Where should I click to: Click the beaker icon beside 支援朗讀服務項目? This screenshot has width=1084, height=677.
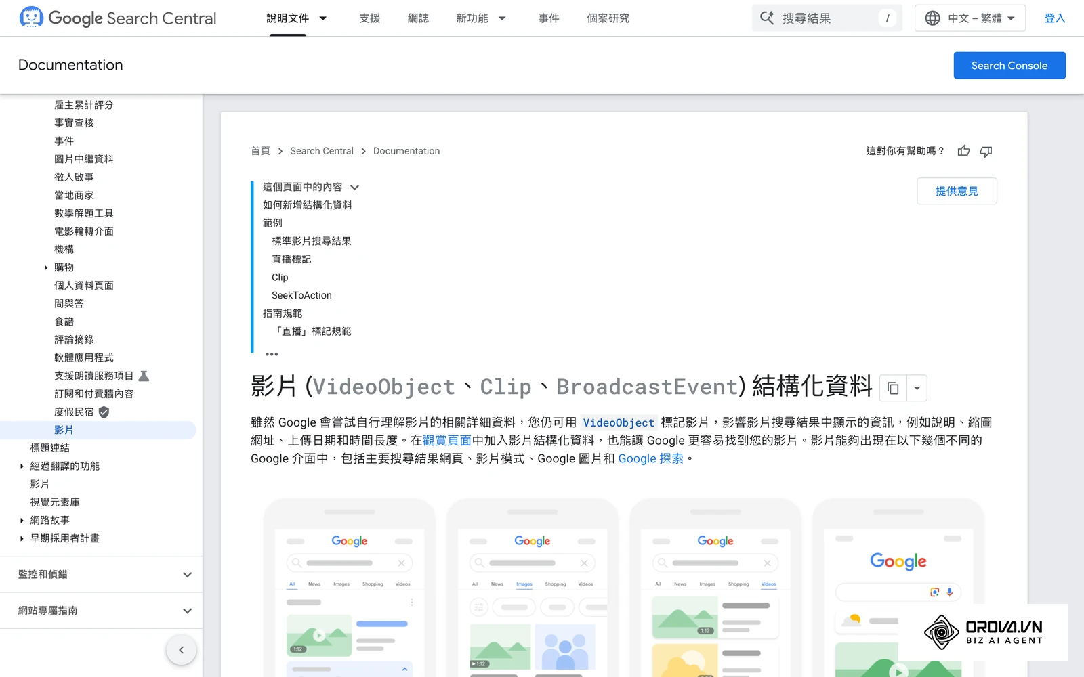(144, 376)
